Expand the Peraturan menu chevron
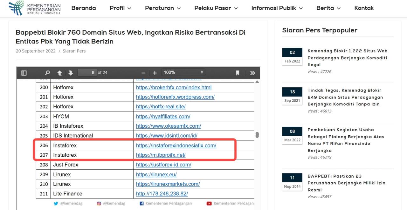 coord(179,8)
